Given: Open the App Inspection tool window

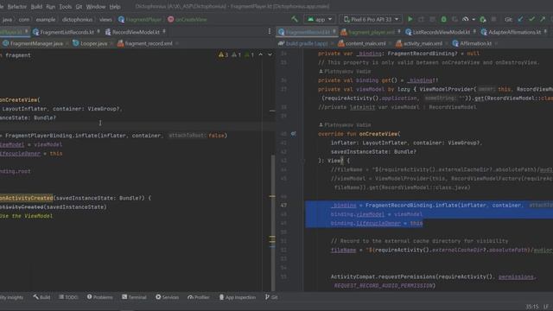Looking at the screenshot, I should click(x=238, y=297).
